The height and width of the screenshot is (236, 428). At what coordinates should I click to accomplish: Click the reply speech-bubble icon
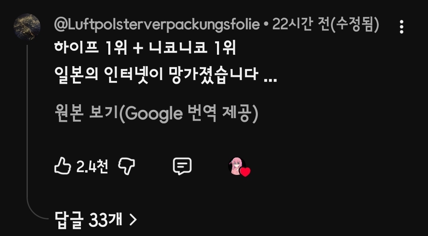coord(182,167)
